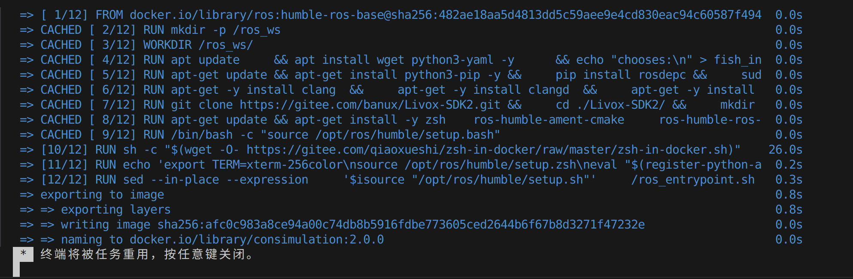Click the [12/12] step label
This screenshot has height=279, width=853.
pyautogui.click(x=64, y=180)
